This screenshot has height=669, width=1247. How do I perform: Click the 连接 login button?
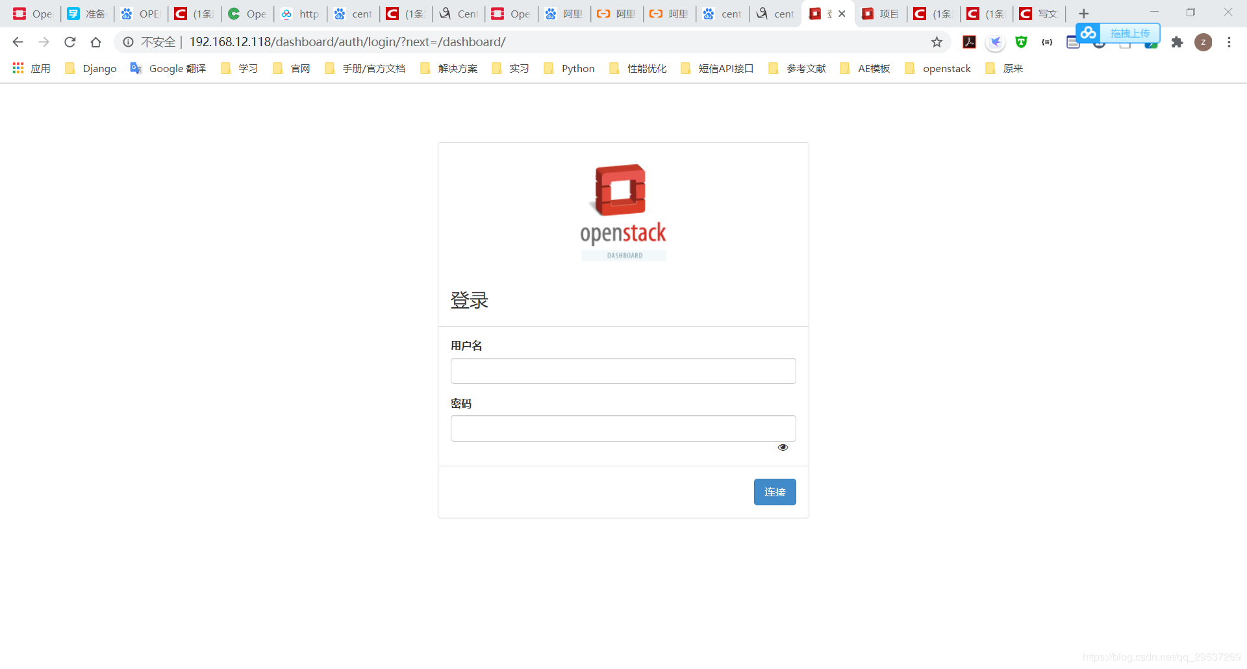tap(774, 492)
